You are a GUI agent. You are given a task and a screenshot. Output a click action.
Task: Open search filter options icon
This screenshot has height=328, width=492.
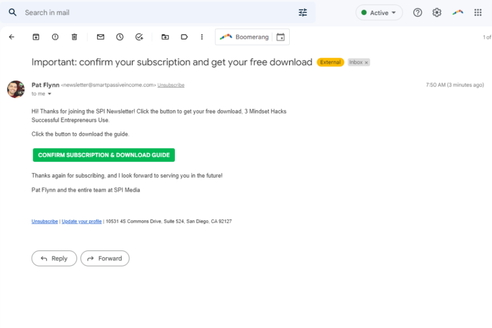coord(303,12)
